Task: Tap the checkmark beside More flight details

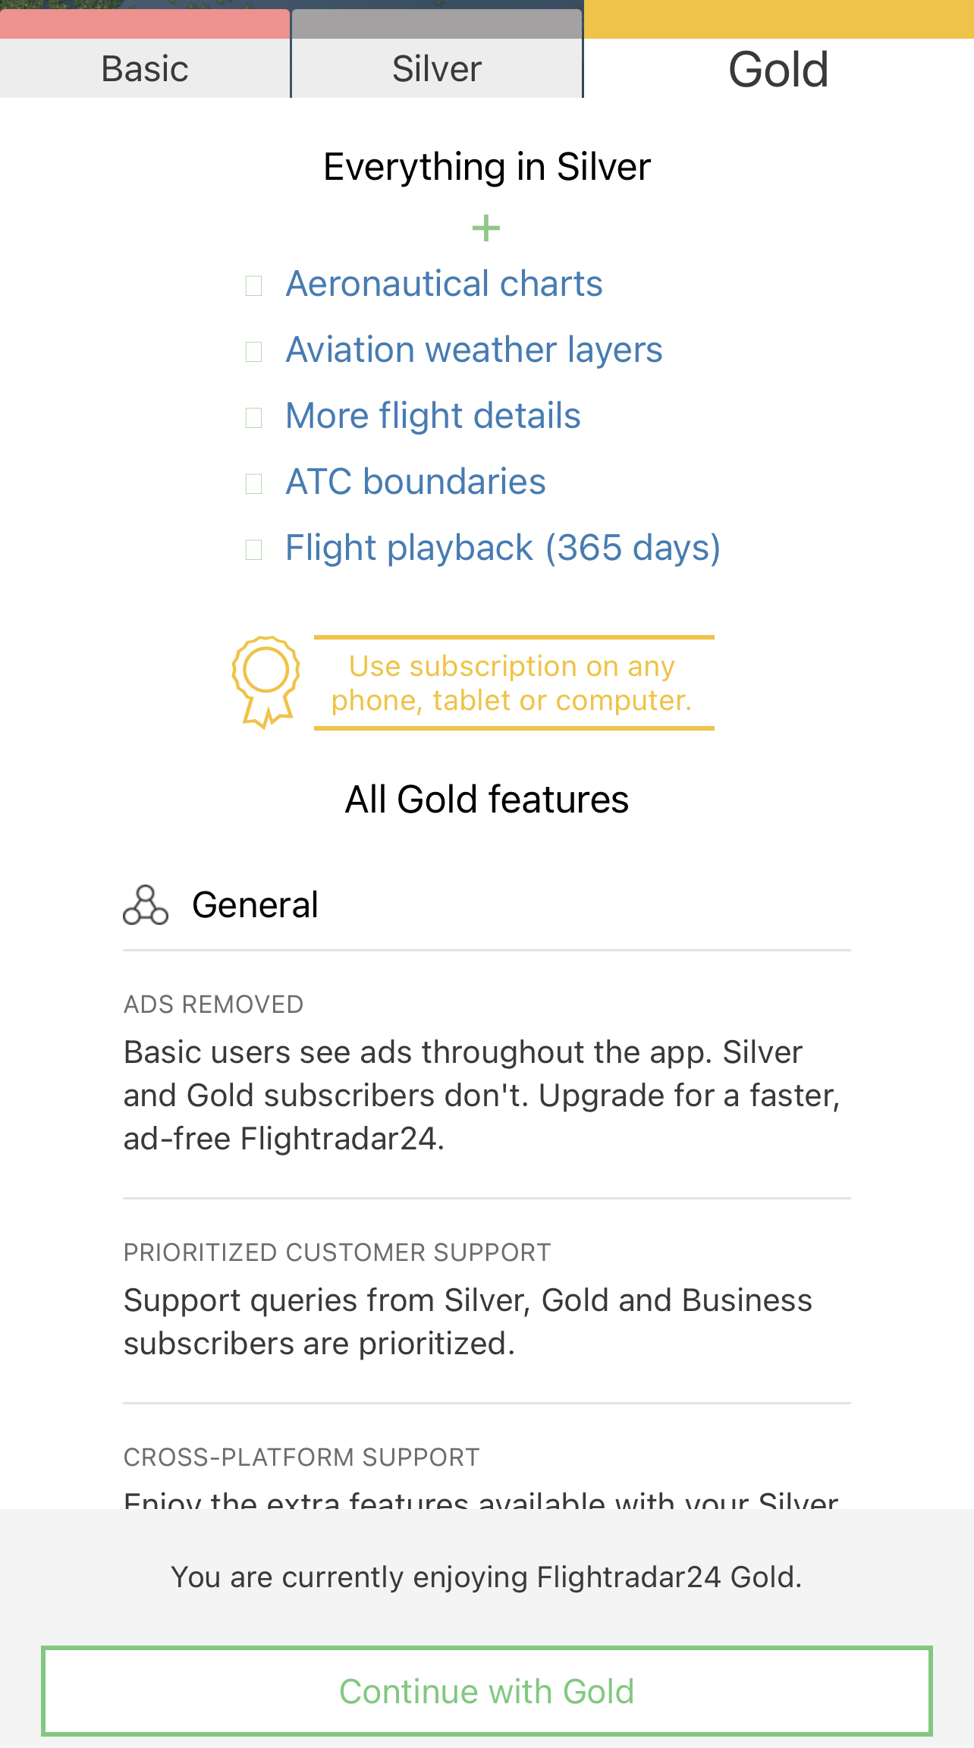Action: [x=254, y=418]
